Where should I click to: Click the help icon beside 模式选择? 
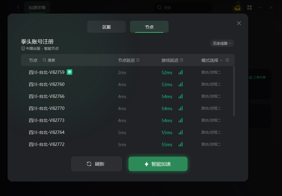pos(227,60)
